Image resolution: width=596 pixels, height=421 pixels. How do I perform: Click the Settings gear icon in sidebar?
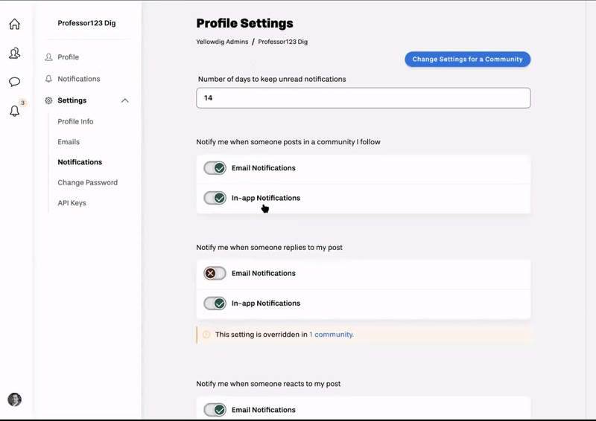(x=49, y=100)
